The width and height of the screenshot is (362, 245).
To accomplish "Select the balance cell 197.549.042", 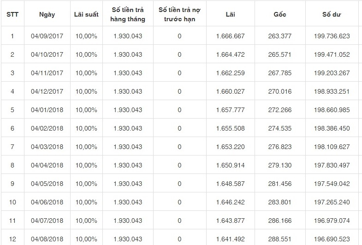I will click(x=332, y=184).
